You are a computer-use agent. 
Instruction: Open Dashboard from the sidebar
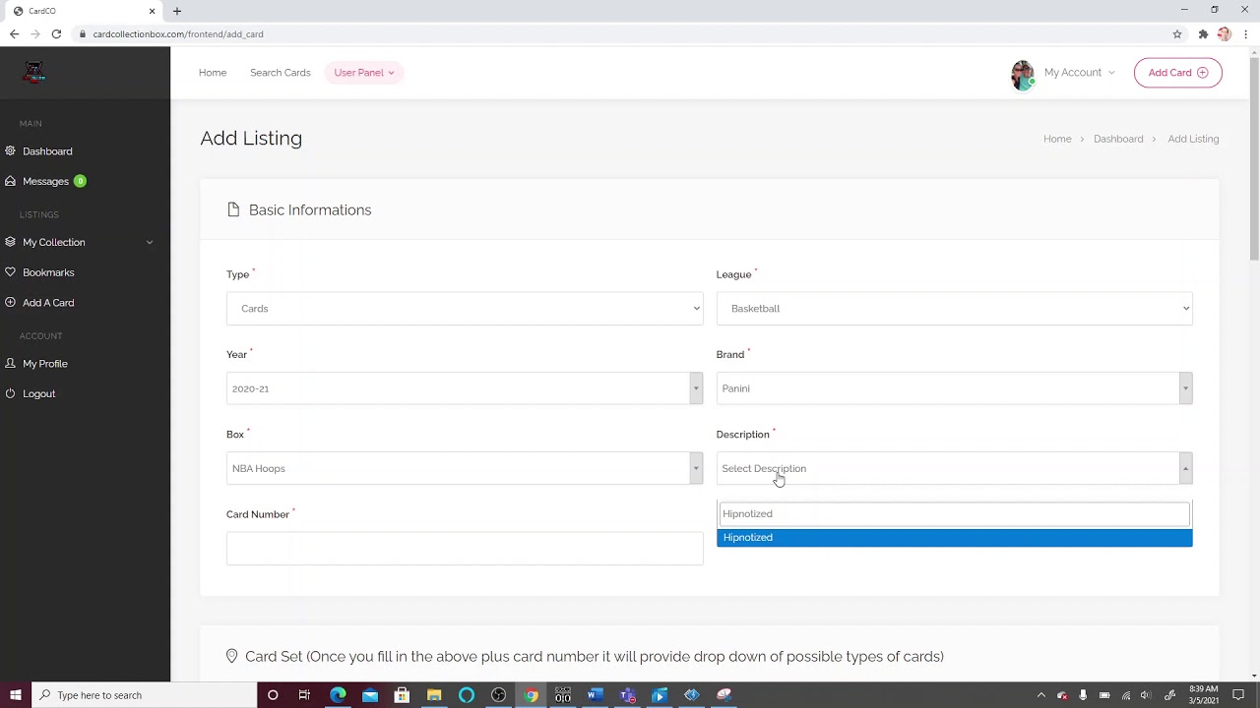(x=47, y=151)
